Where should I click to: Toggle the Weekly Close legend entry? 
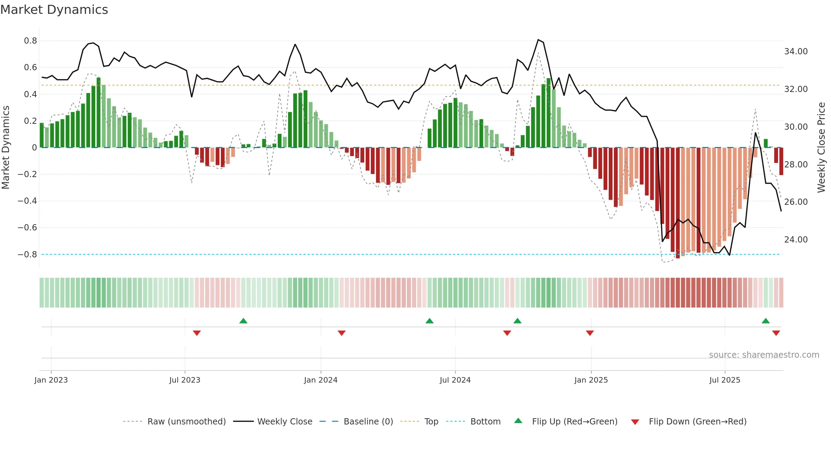[273, 421]
